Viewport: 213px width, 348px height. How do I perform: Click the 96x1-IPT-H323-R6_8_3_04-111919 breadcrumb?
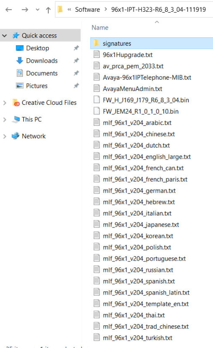coord(159,10)
